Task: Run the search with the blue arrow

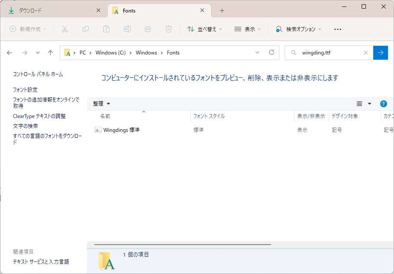Action: [381, 53]
